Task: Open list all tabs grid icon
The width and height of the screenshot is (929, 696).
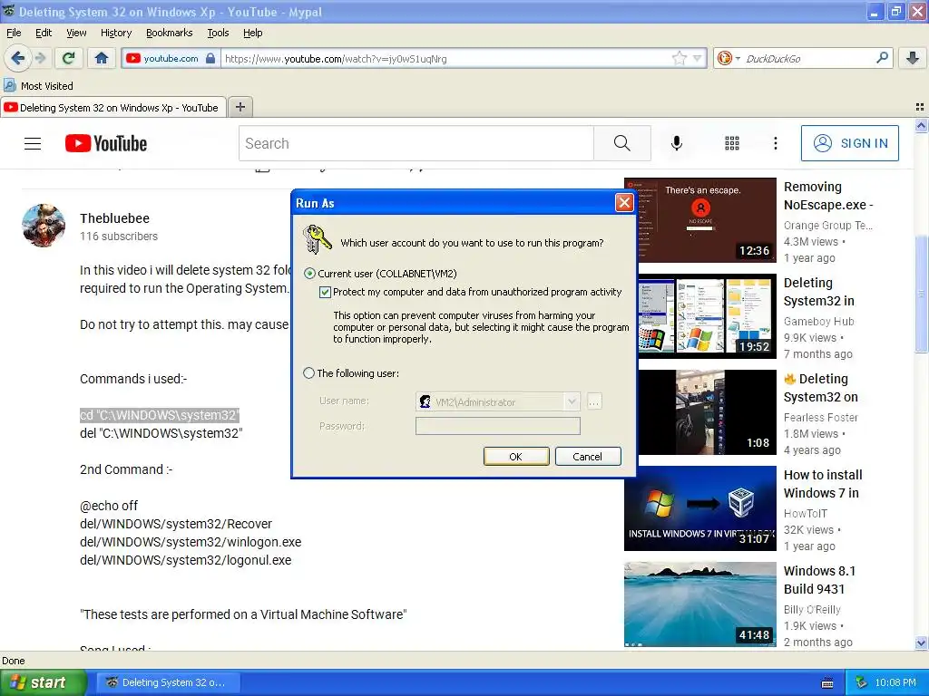Action: click(x=920, y=107)
